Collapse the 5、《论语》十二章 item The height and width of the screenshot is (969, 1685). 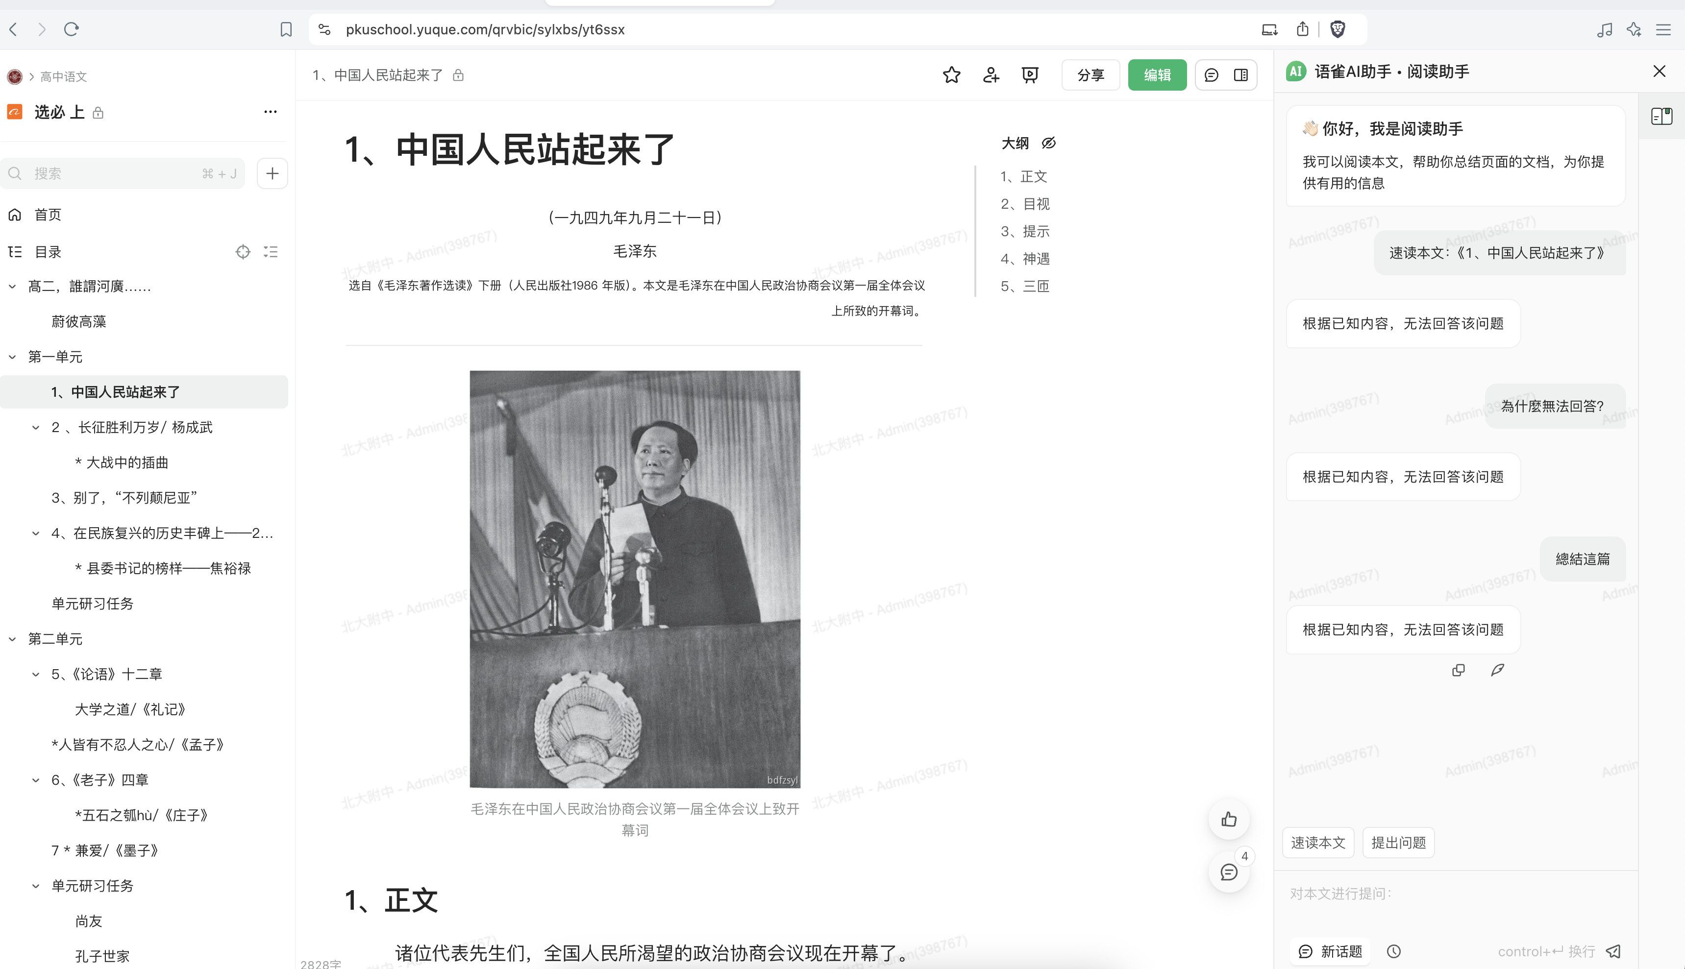click(x=36, y=674)
